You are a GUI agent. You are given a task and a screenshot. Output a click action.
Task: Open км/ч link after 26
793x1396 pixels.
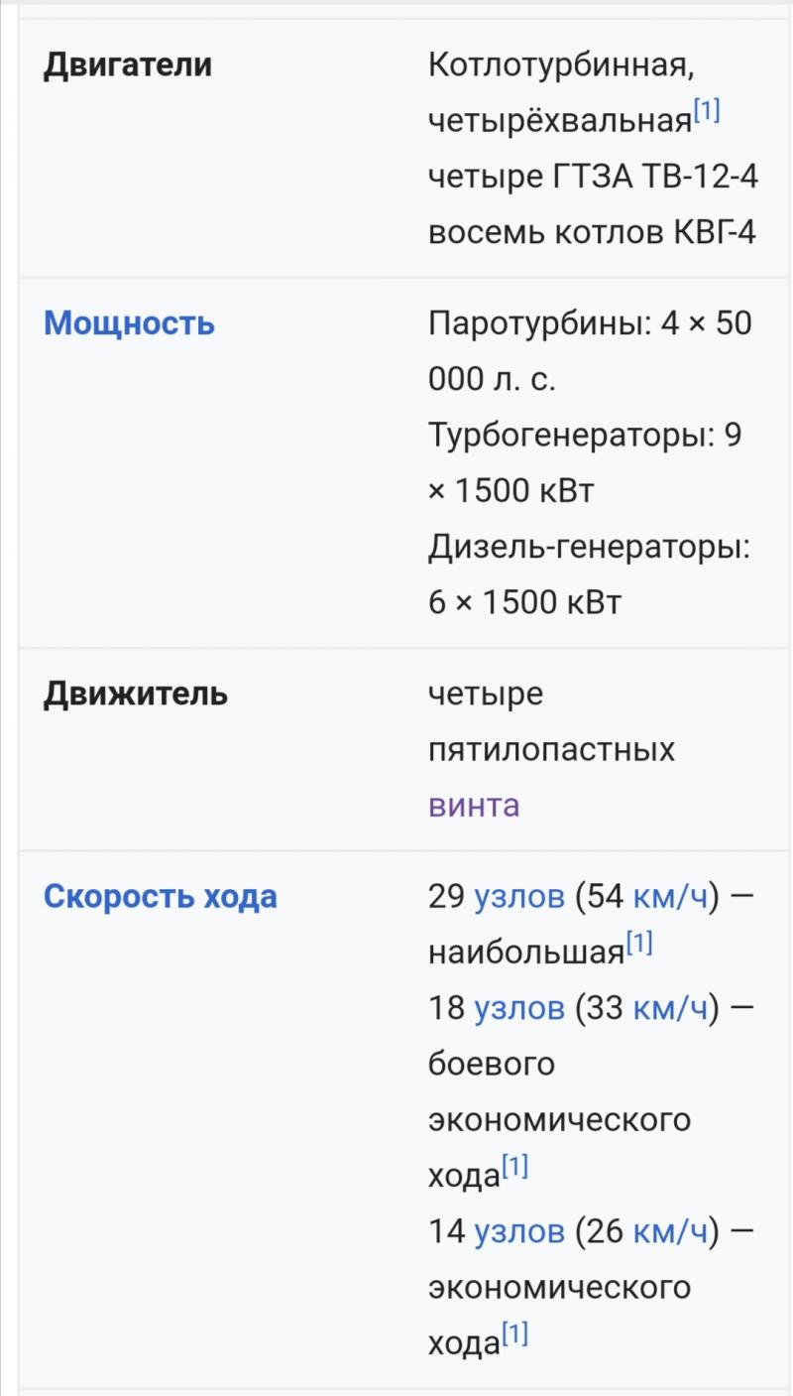[672, 1231]
